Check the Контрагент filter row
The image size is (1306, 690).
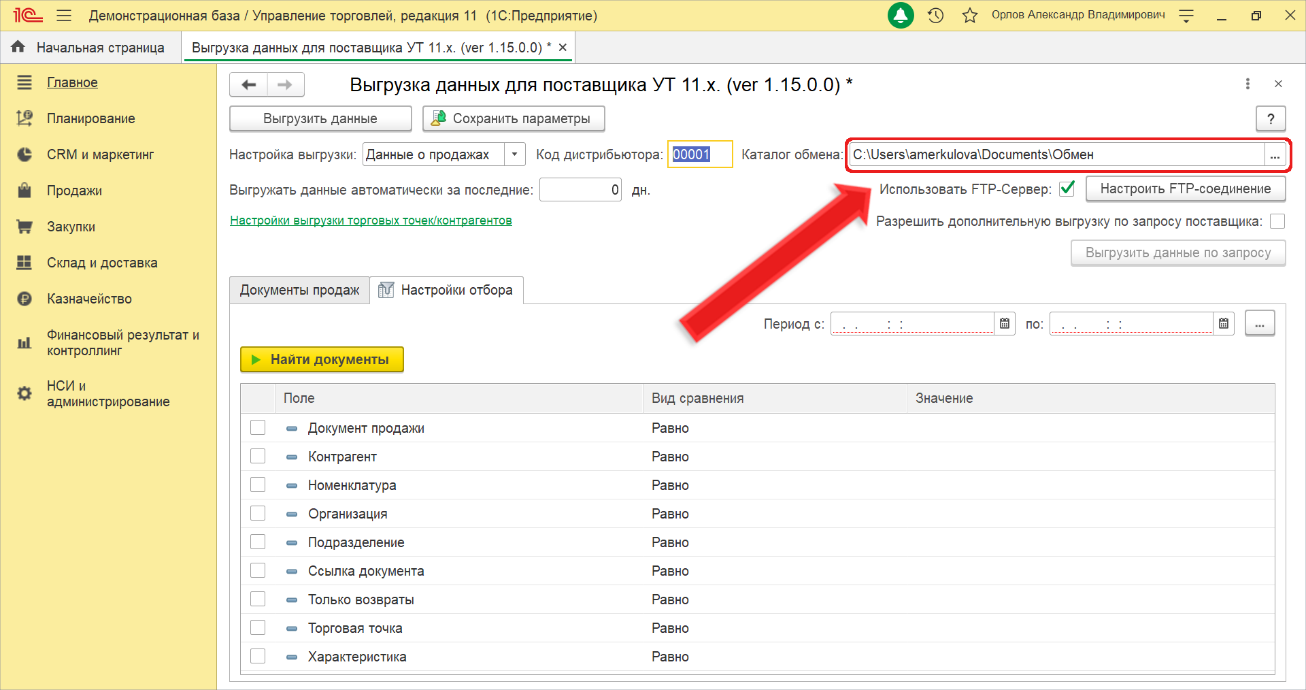click(x=258, y=456)
